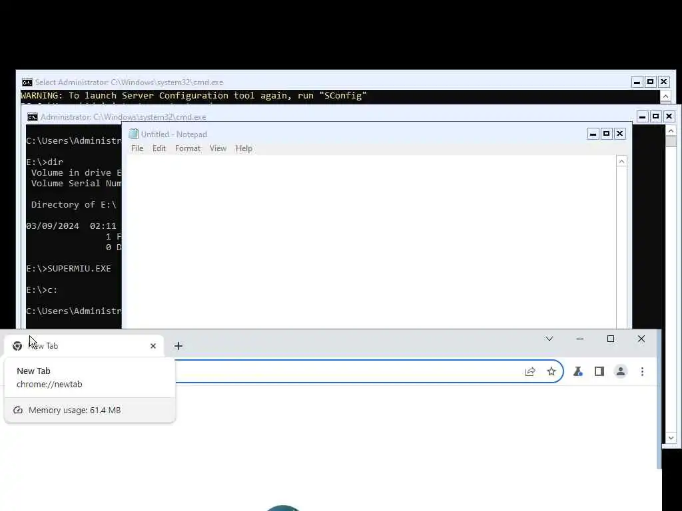The width and height of the screenshot is (682, 511).
Task: Minimize the Notepad window
Action: [x=593, y=134]
